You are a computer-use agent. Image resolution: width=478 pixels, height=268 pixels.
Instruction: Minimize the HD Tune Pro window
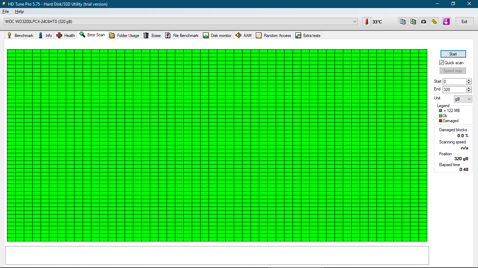click(x=437, y=4)
